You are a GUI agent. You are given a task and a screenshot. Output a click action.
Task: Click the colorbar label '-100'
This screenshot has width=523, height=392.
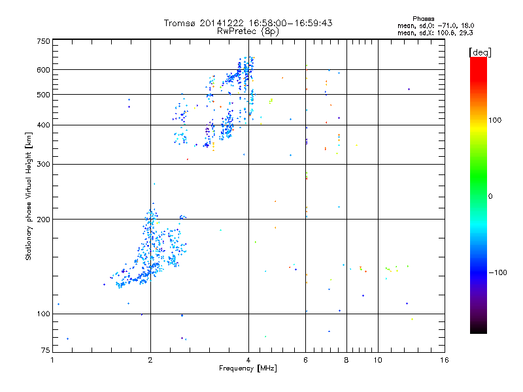pyautogui.click(x=498, y=272)
